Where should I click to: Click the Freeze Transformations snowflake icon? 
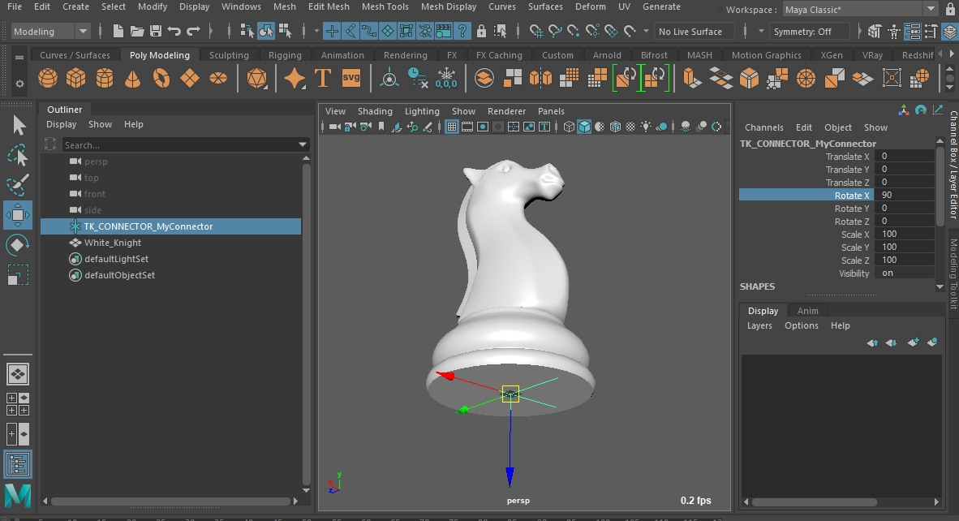[446, 78]
